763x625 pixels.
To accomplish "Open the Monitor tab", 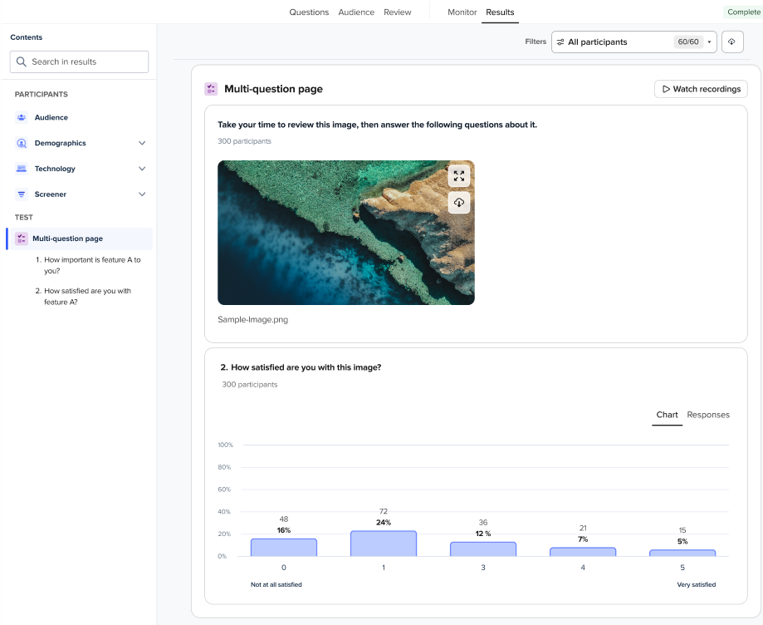I will [x=462, y=12].
